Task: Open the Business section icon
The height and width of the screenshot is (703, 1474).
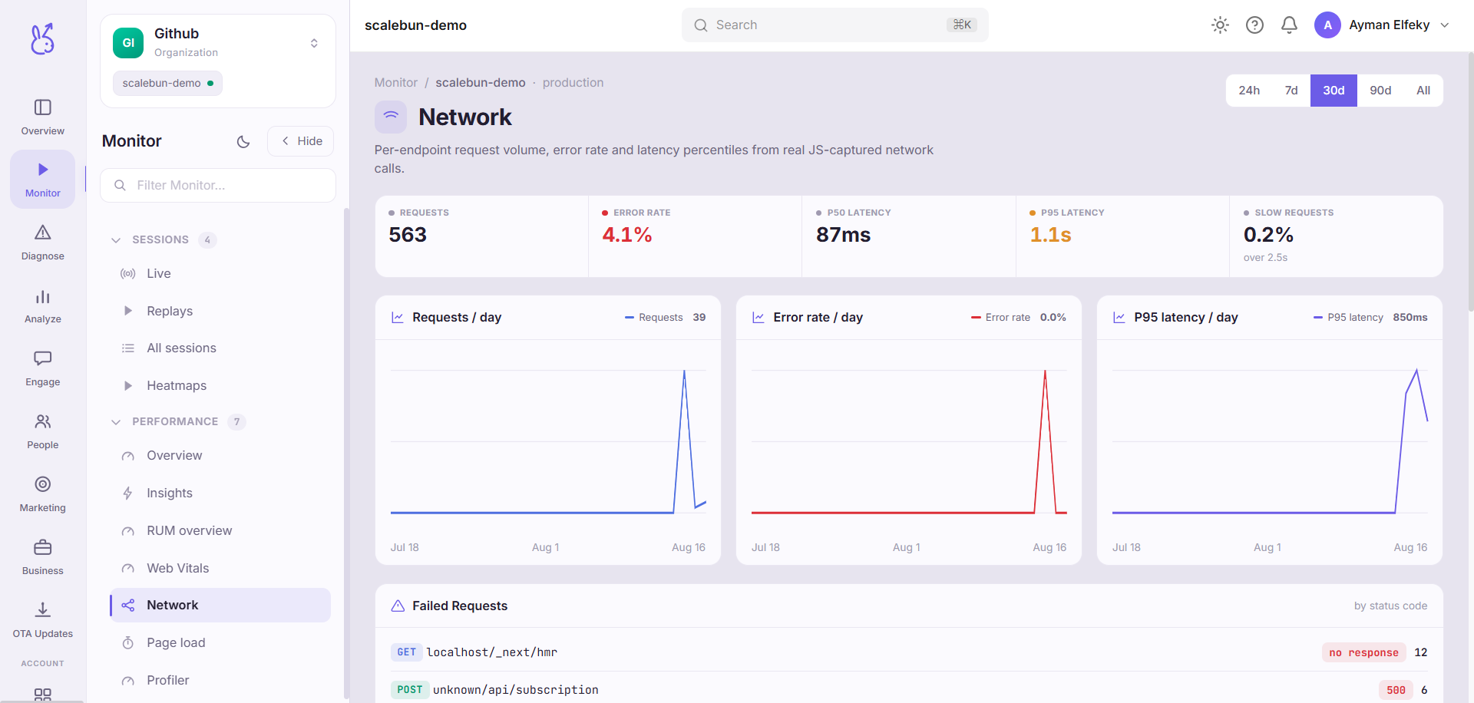Action: pyautogui.click(x=42, y=547)
